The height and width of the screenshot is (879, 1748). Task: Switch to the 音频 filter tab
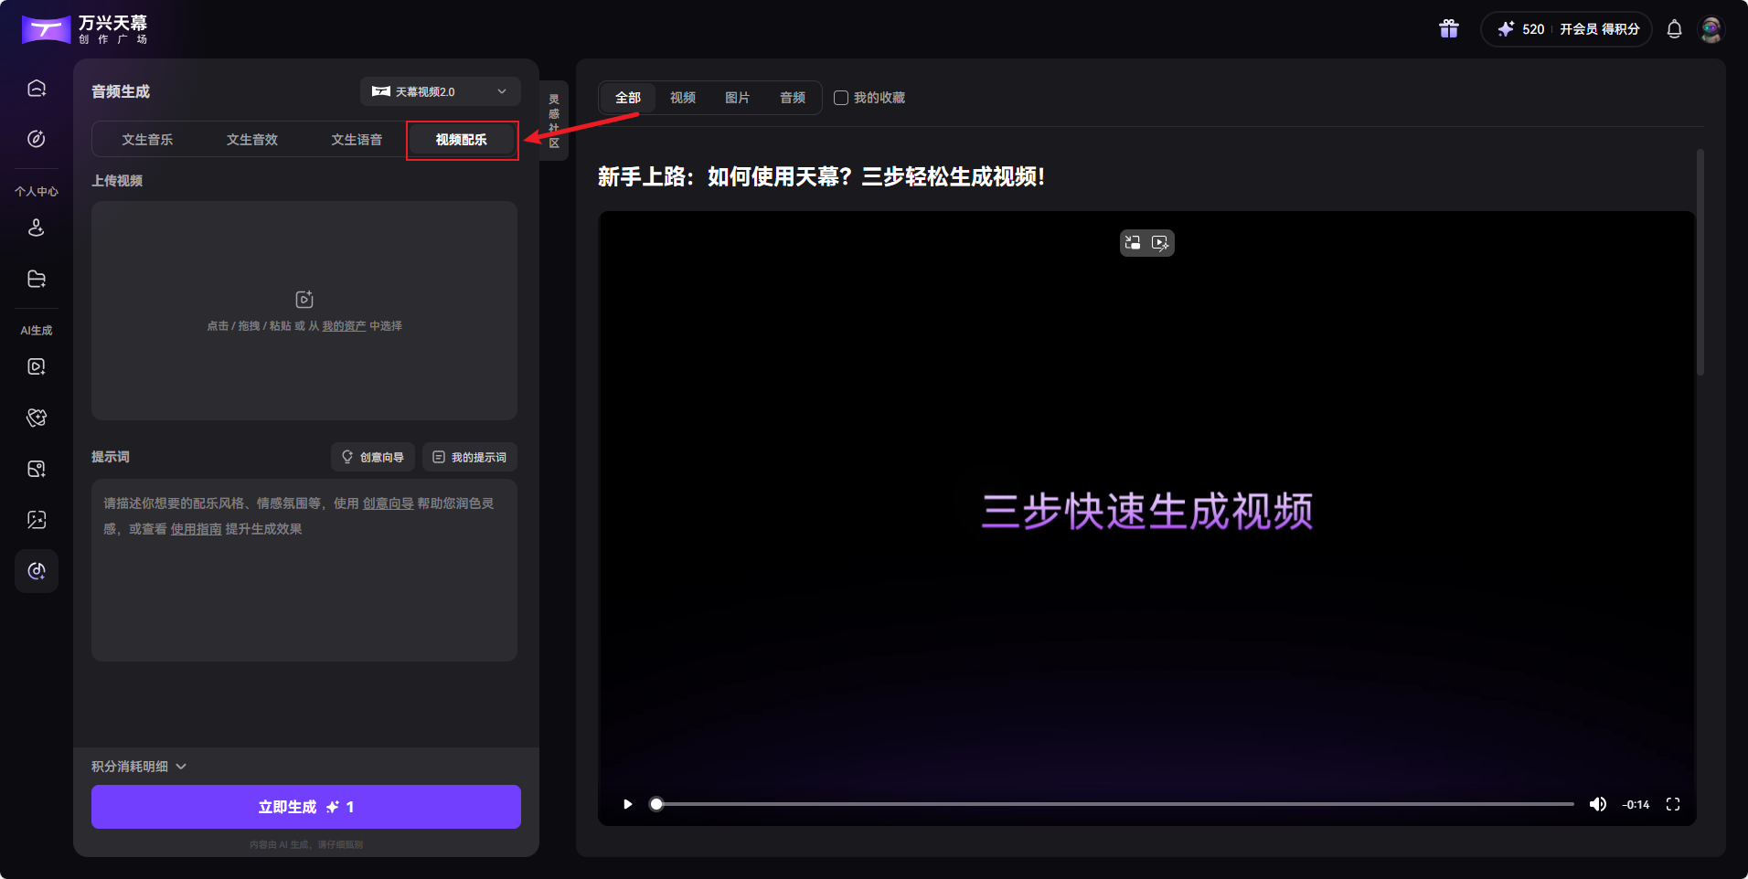pyautogui.click(x=793, y=98)
